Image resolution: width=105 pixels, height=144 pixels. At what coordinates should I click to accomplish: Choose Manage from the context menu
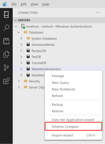coord(73,76)
